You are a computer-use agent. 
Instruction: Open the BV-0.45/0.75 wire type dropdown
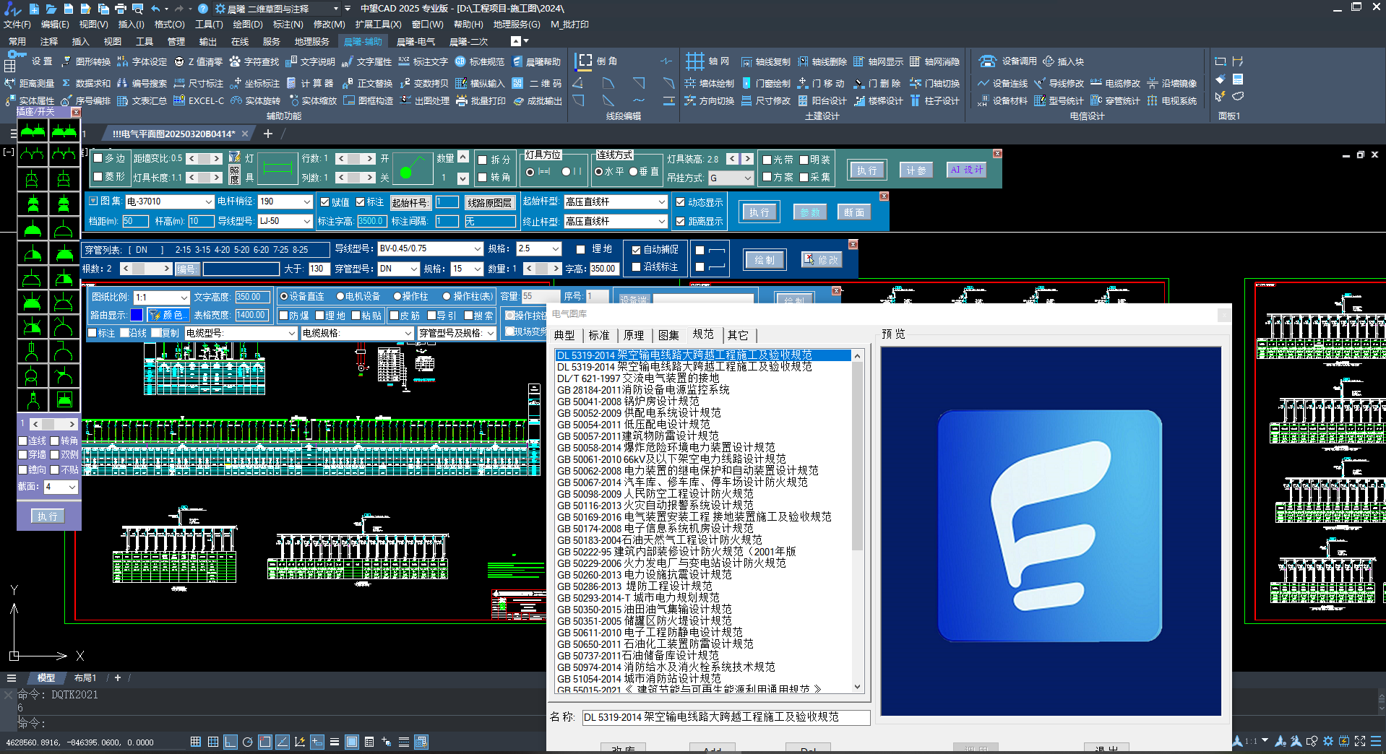478,248
